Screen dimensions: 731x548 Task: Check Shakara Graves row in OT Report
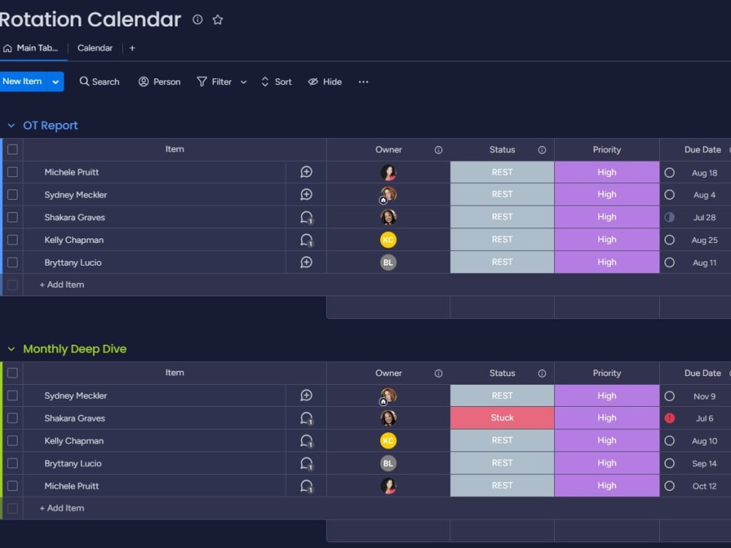coord(12,217)
